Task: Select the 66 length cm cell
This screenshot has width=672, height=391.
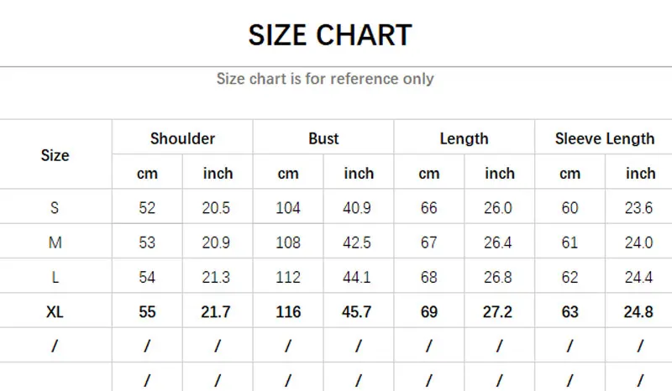Action: [429, 208]
